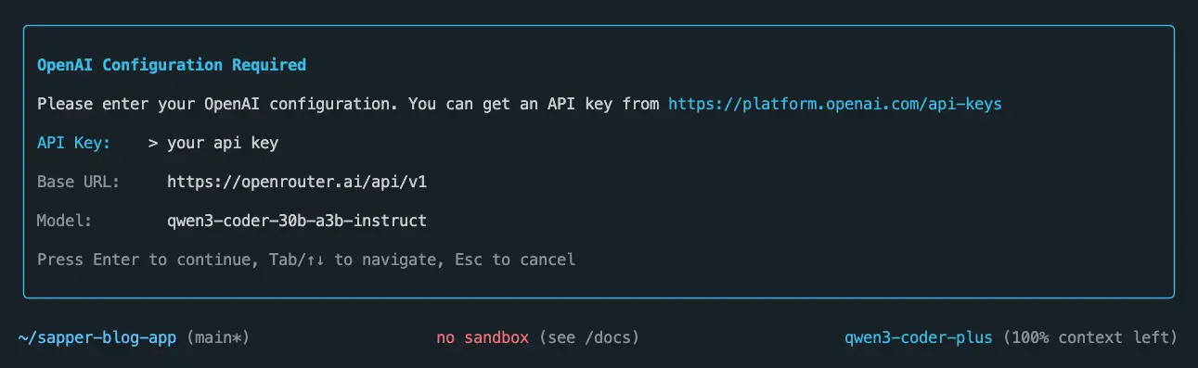Screen dimensions: 1198x368
Task: Click the API Key label
Action: tap(74, 143)
